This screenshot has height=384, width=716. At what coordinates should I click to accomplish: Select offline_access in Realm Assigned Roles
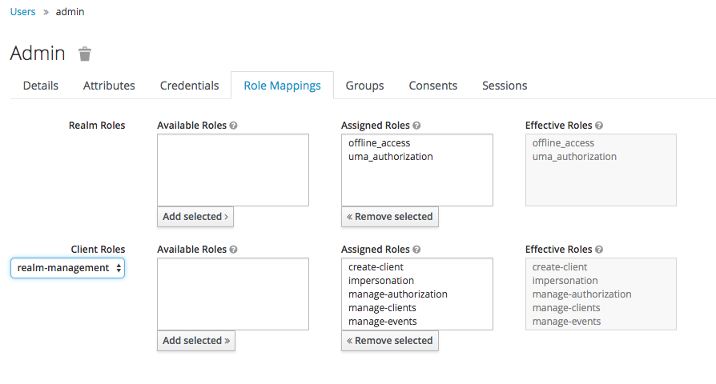379,143
